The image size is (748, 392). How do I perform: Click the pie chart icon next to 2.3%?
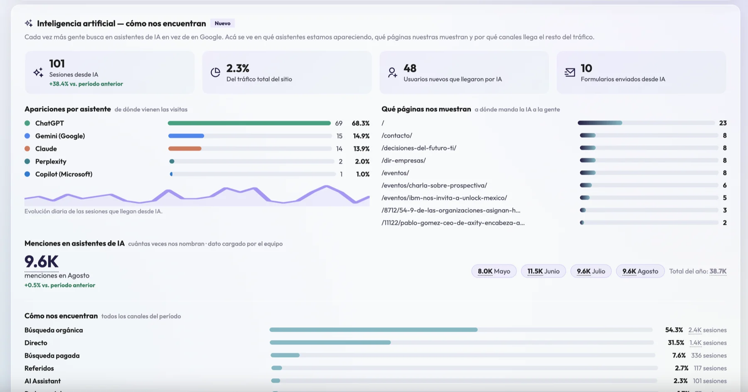pos(215,73)
